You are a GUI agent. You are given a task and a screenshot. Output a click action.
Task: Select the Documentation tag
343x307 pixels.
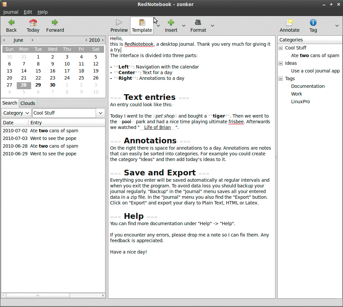pos(308,86)
